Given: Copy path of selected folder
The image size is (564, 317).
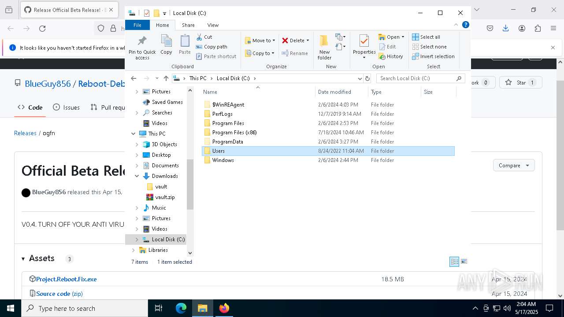Looking at the screenshot, I should click(211, 47).
